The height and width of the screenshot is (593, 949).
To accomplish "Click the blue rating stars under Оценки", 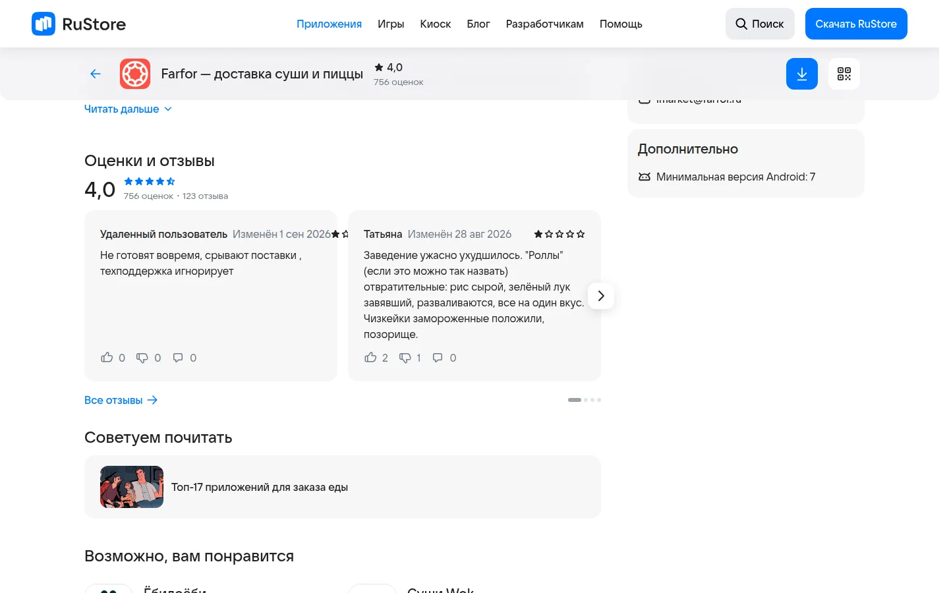I will point(150,181).
